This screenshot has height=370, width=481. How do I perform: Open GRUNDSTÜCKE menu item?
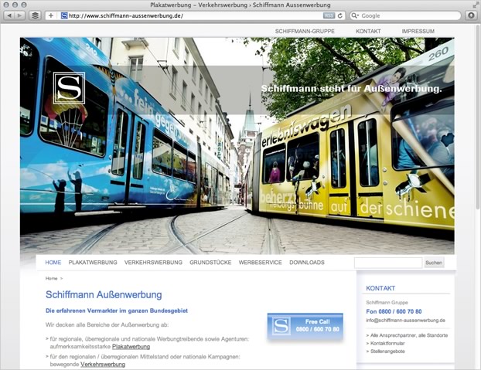coord(210,263)
